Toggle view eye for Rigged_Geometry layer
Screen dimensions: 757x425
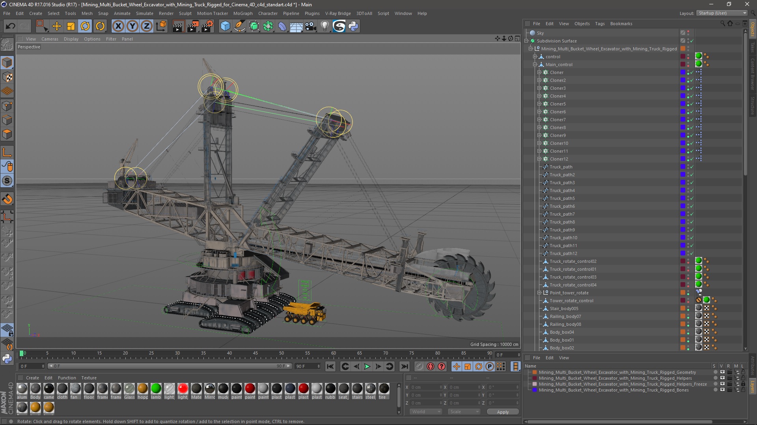point(722,372)
